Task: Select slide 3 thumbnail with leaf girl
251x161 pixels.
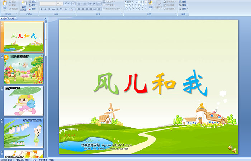Action: click(x=24, y=101)
